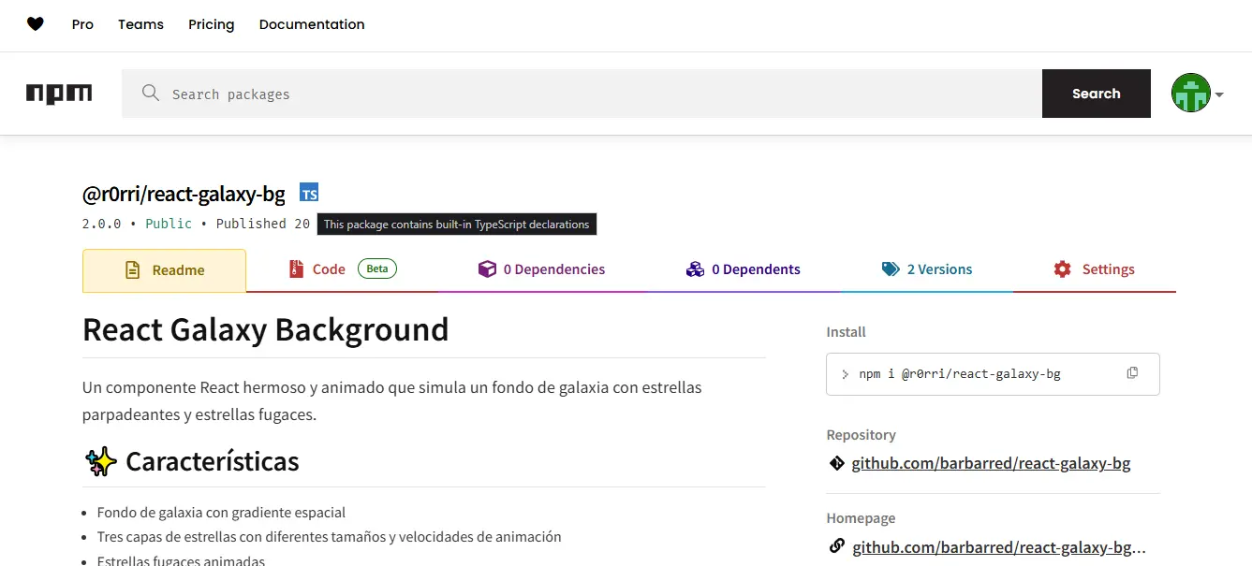
Task: Click the chain link icon under Homepage
Action: pyautogui.click(x=837, y=546)
